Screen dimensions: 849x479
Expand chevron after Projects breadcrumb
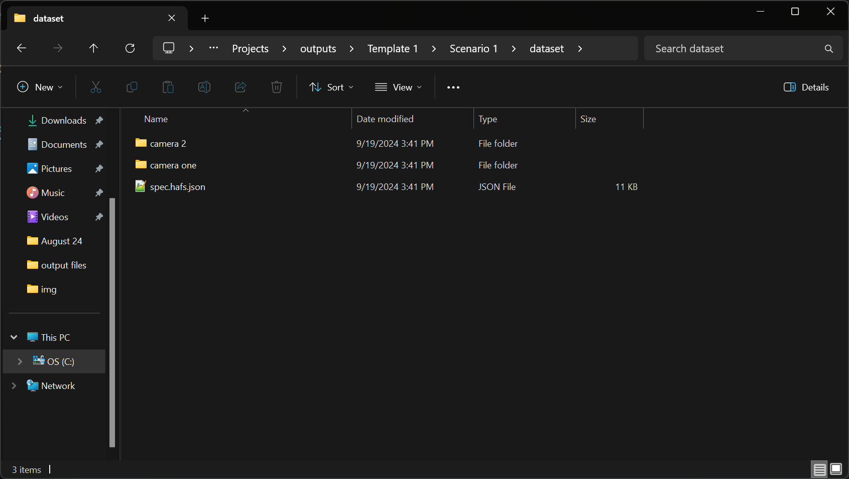(285, 48)
